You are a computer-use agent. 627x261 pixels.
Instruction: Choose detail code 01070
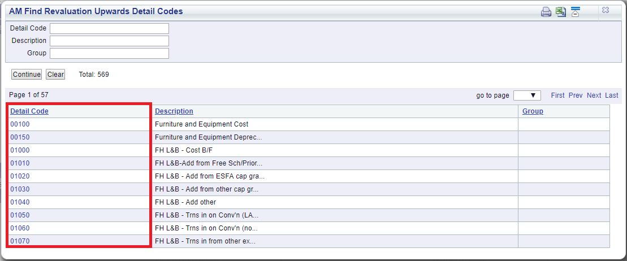click(20, 241)
